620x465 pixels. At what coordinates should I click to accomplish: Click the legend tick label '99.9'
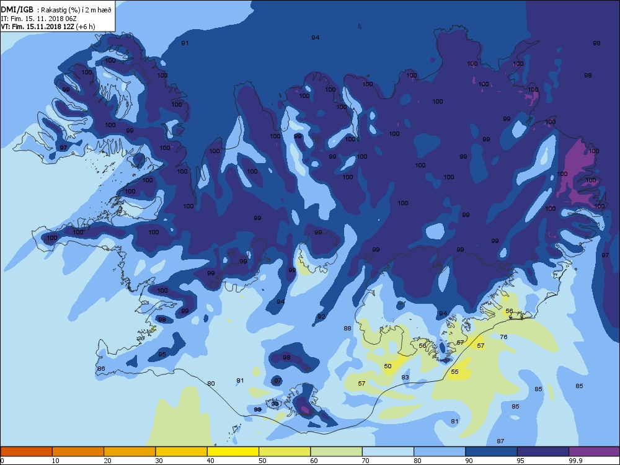coord(575,461)
